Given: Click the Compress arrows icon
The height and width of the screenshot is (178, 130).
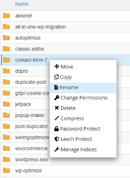Looking at the screenshot, I should tap(57, 118).
